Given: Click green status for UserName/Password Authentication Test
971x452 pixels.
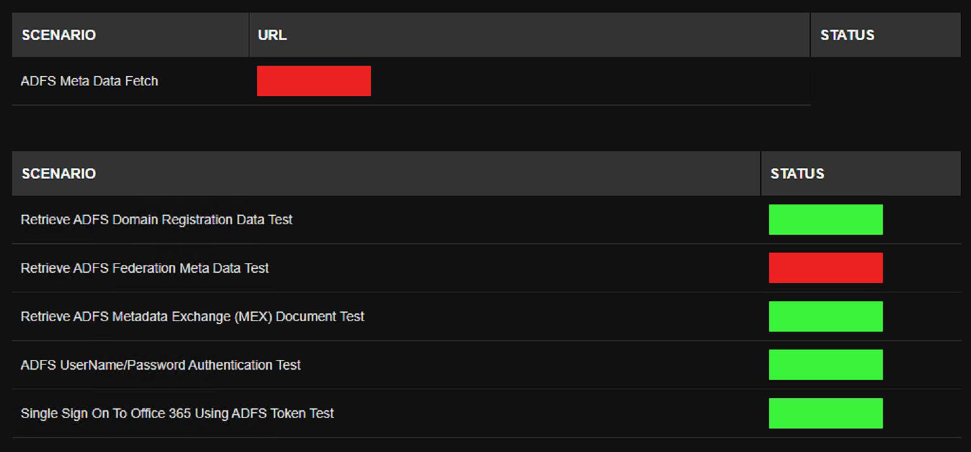Looking at the screenshot, I should [825, 365].
